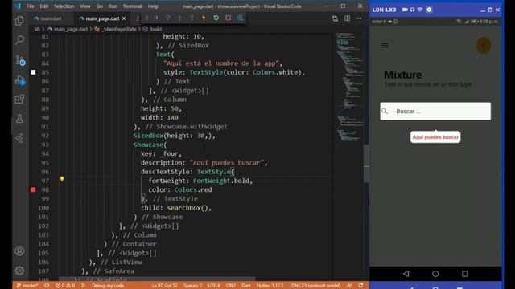Viewport: 515px width, 289px height.
Task: Open notifications bell in status bar
Action: (361, 286)
